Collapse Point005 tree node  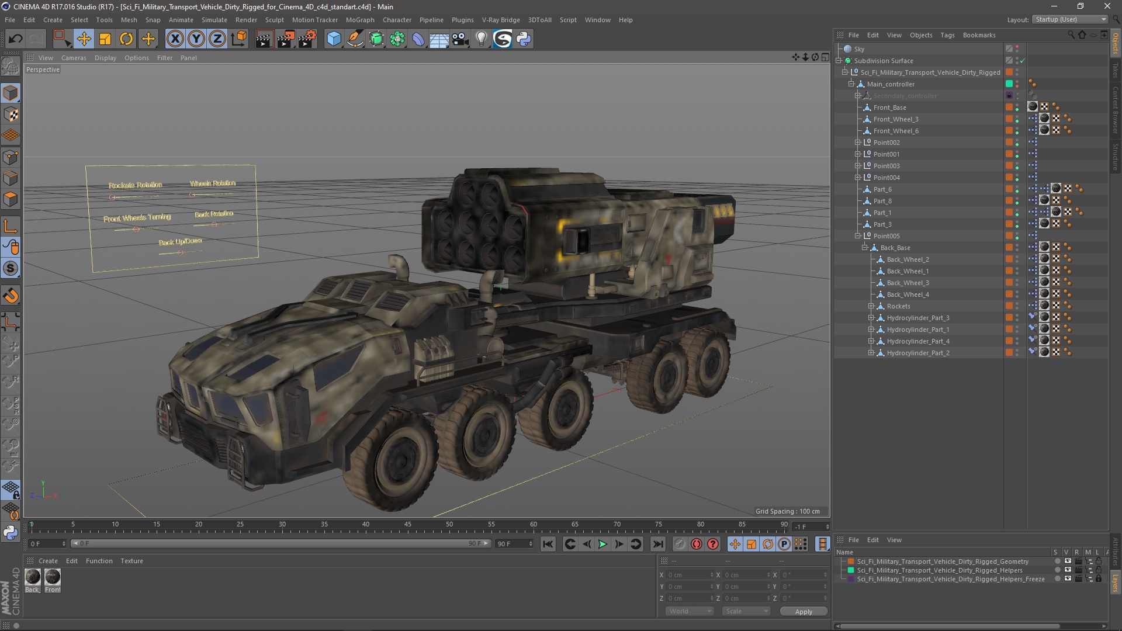858,236
